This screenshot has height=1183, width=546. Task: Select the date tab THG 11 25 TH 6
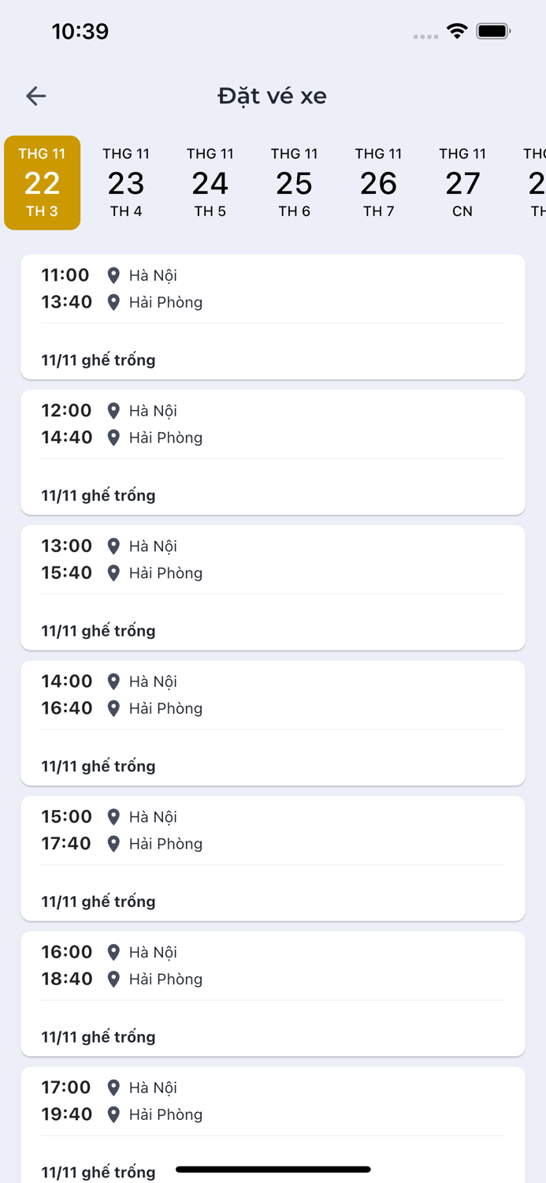(295, 182)
